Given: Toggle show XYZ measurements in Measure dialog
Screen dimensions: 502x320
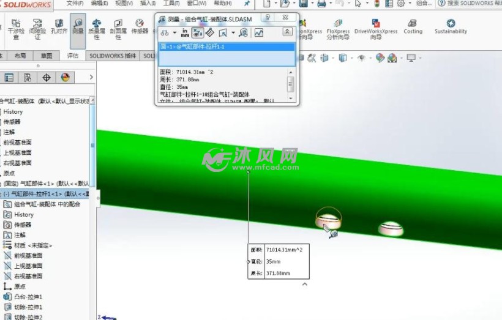Looking at the screenshot, I should (198, 32).
